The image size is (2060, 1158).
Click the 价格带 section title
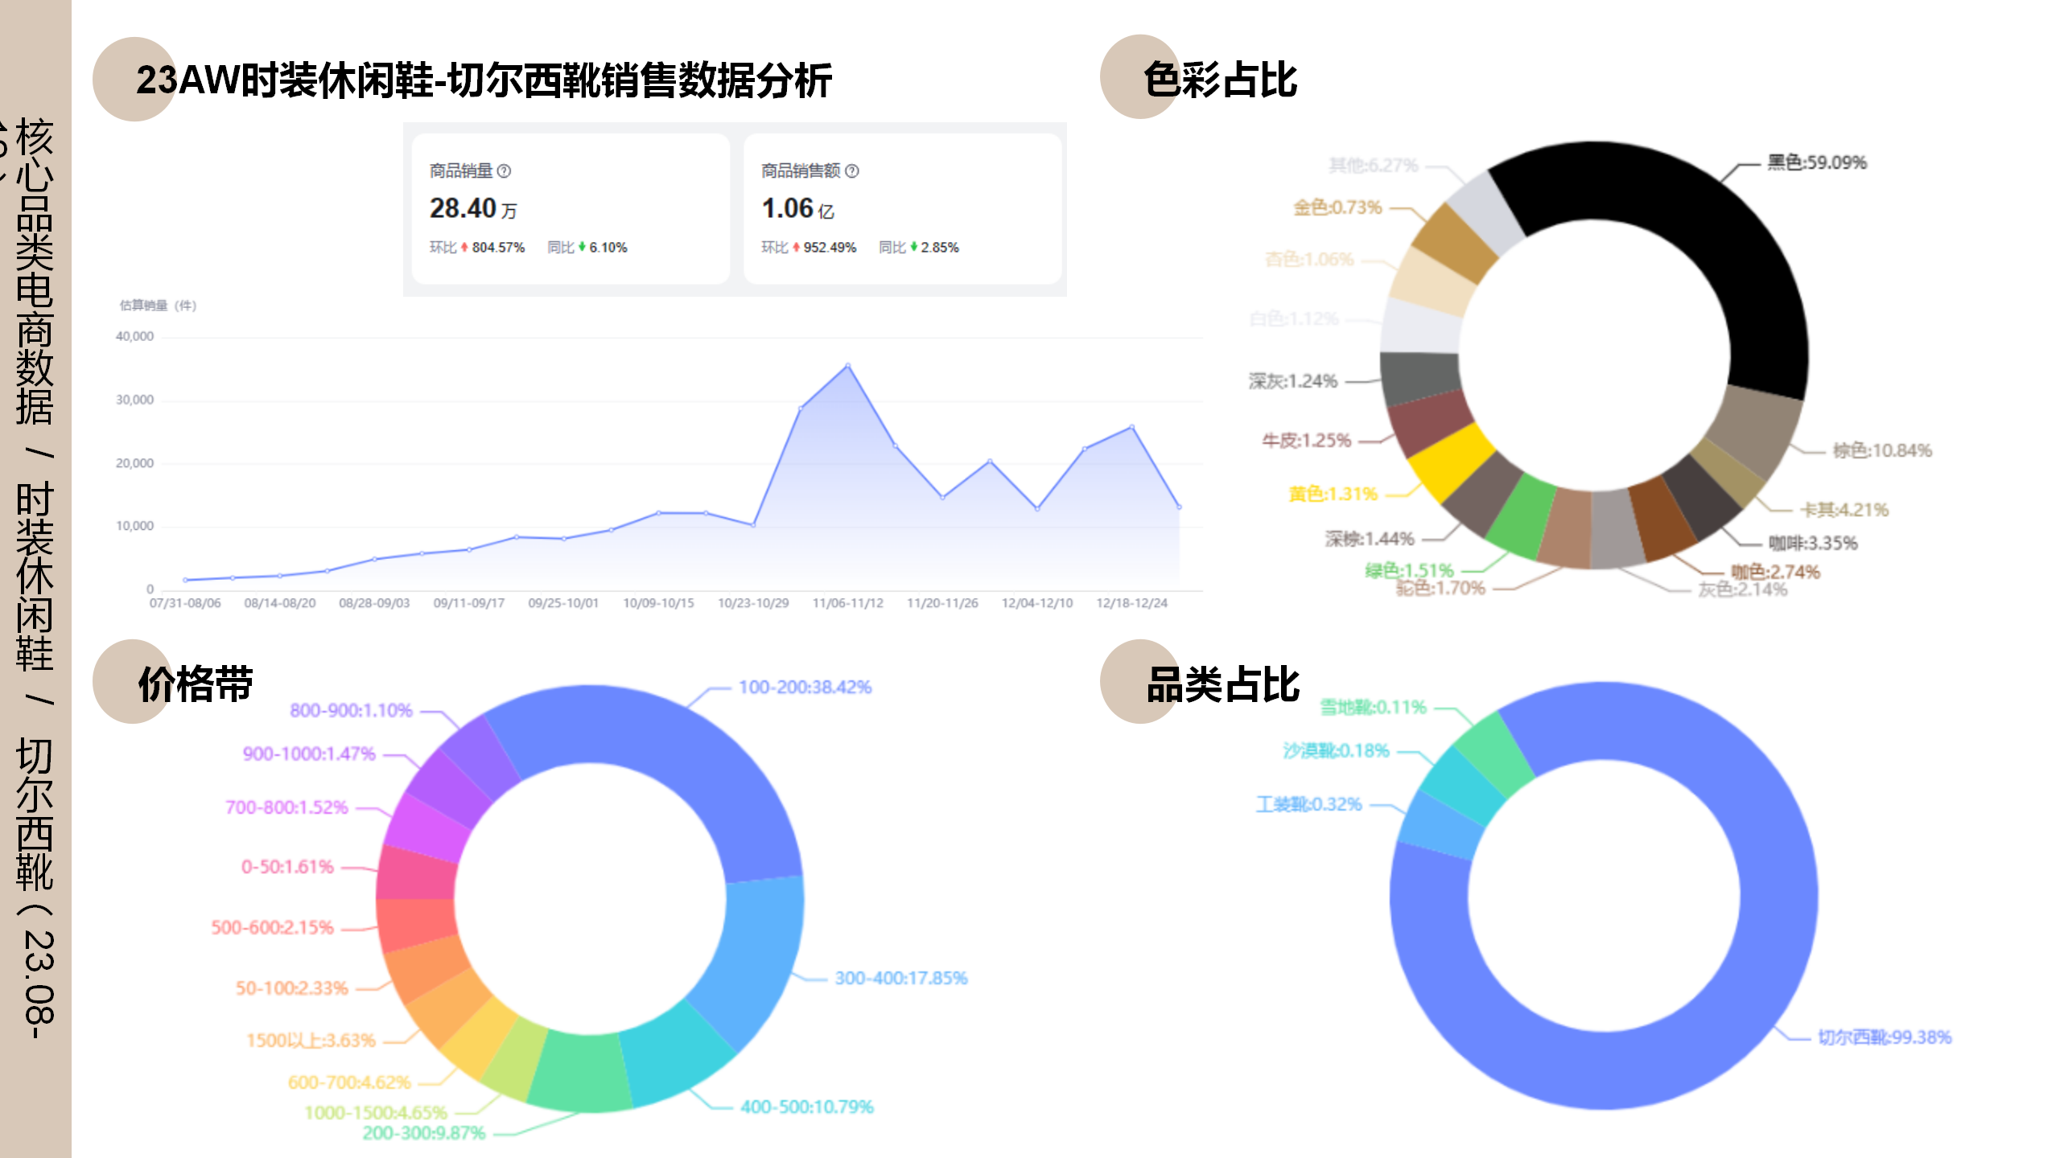click(196, 684)
